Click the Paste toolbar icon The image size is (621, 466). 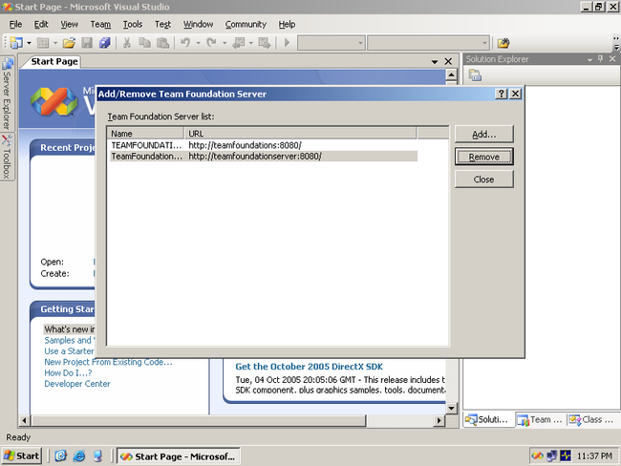pyautogui.click(x=162, y=42)
